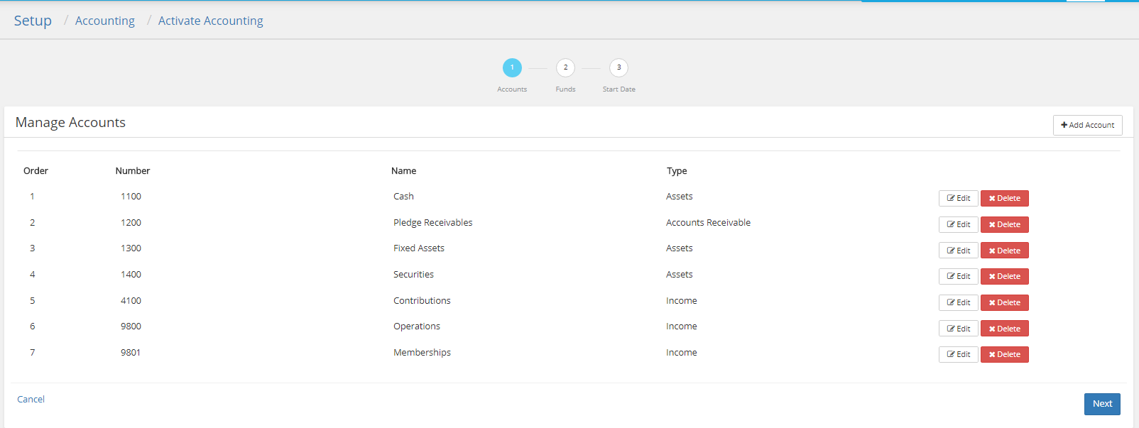Delete the Securities account
This screenshot has height=428, width=1139.
(x=1005, y=276)
